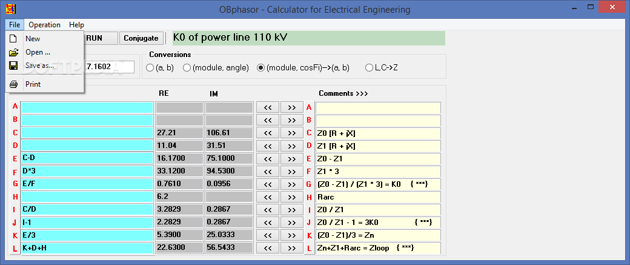Click the IM cell showing 25.0333
Viewport: 630px width, 265px height.
[x=230, y=235]
